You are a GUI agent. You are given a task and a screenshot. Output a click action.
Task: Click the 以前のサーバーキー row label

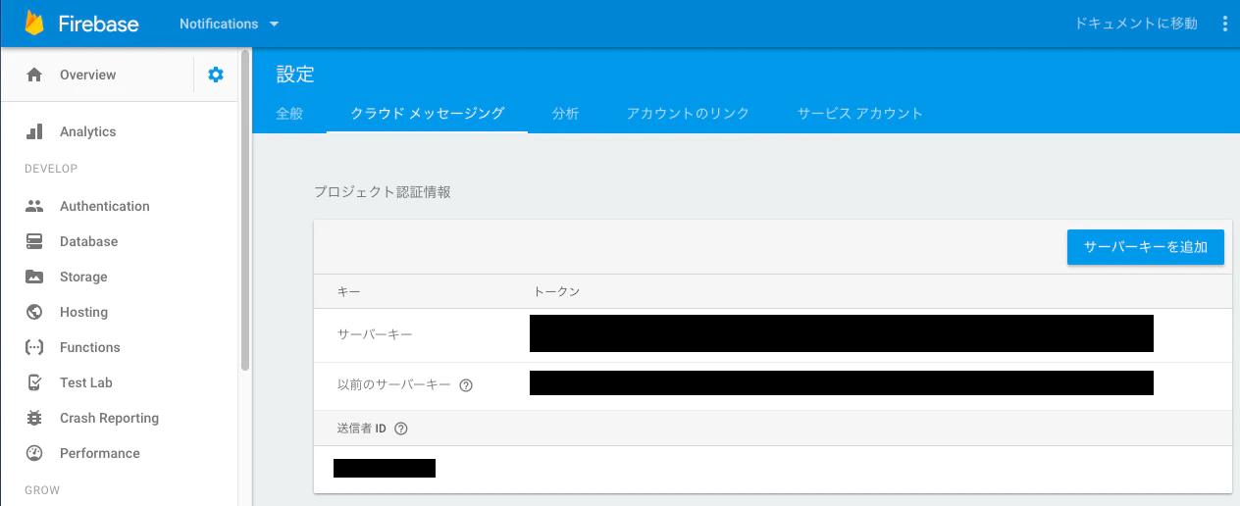(394, 385)
